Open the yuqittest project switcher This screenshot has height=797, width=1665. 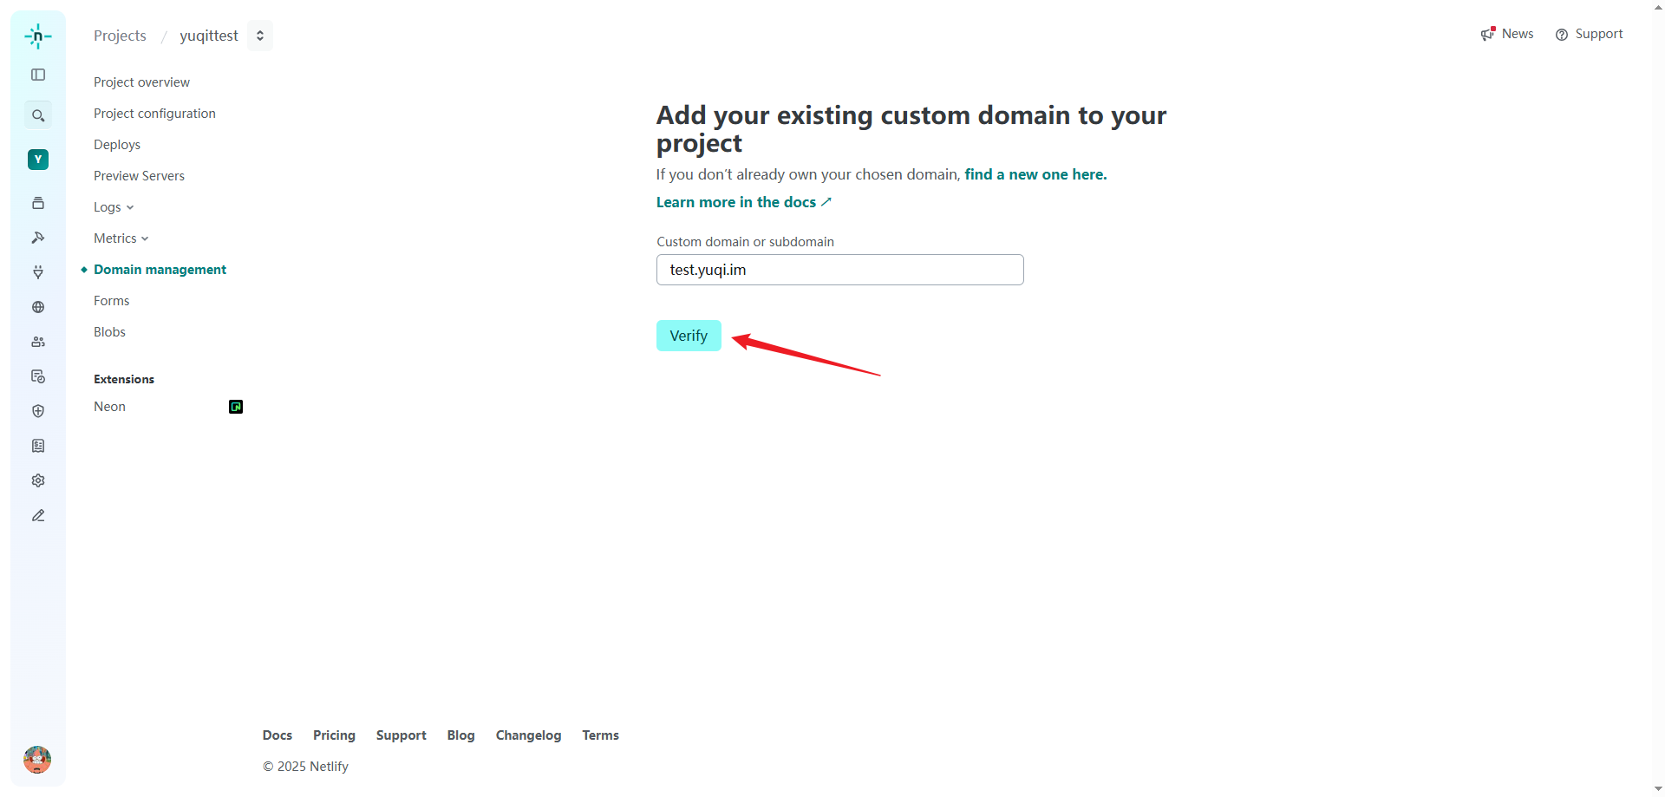click(x=260, y=36)
